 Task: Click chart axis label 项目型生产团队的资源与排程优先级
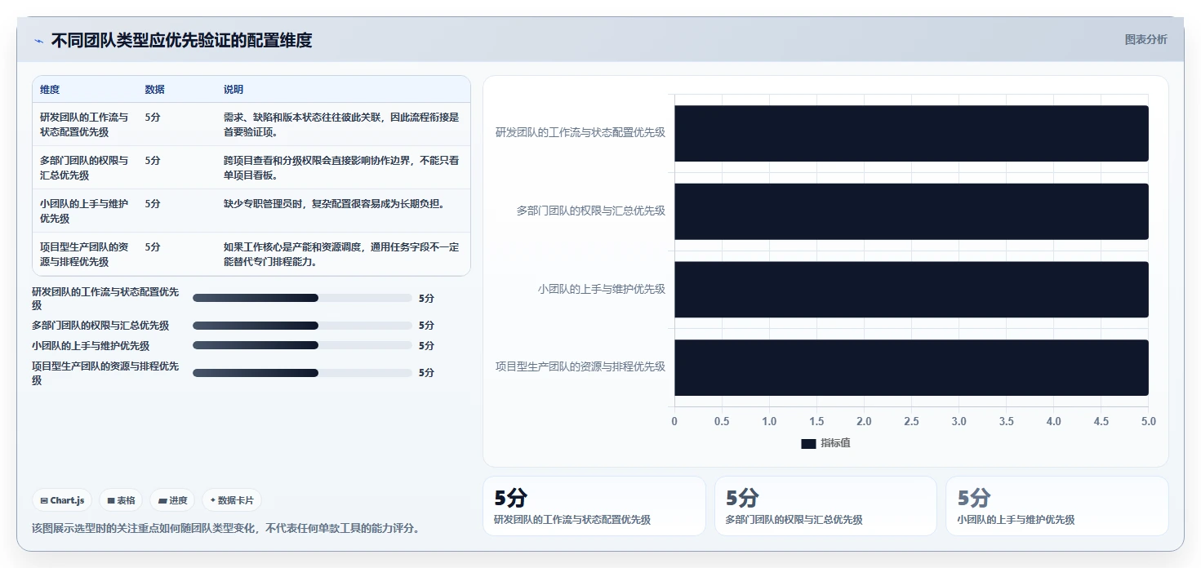580,366
